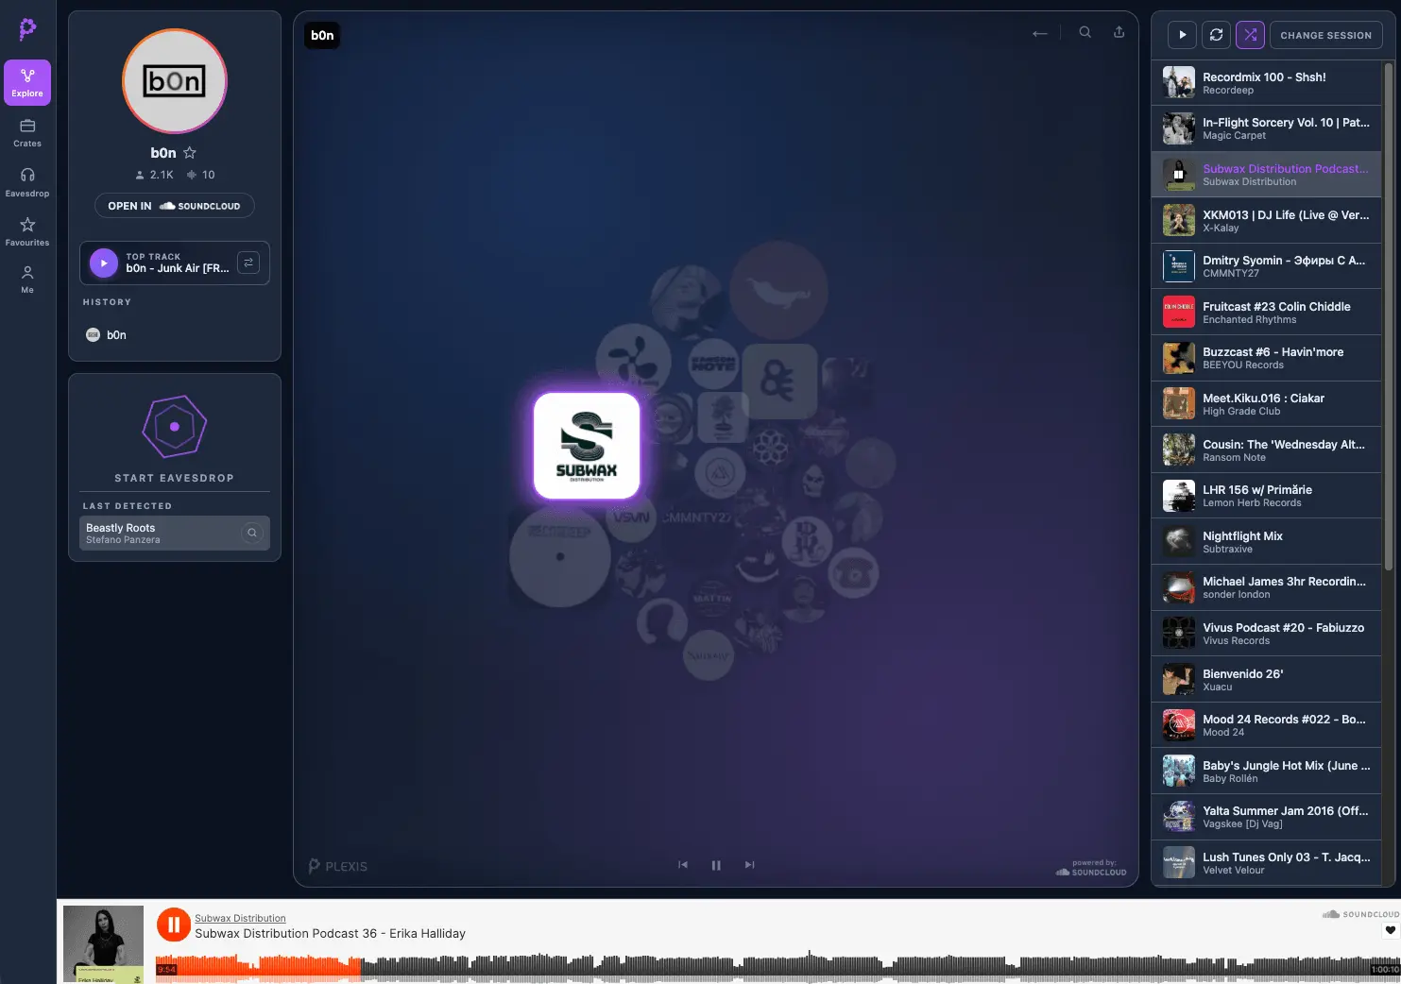
Task: Toggle shuffle mode in the session panel
Action: point(1251,35)
